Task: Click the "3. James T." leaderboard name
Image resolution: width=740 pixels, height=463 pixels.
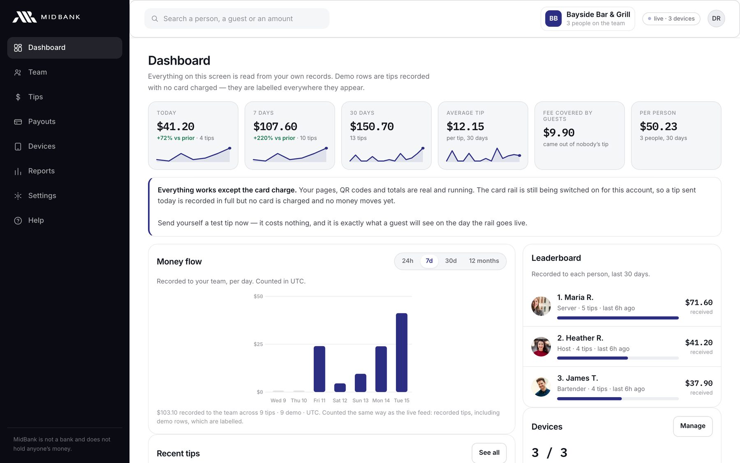Action: [578, 378]
